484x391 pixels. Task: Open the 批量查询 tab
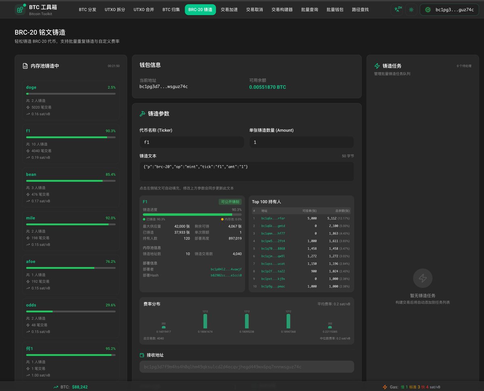point(310,10)
